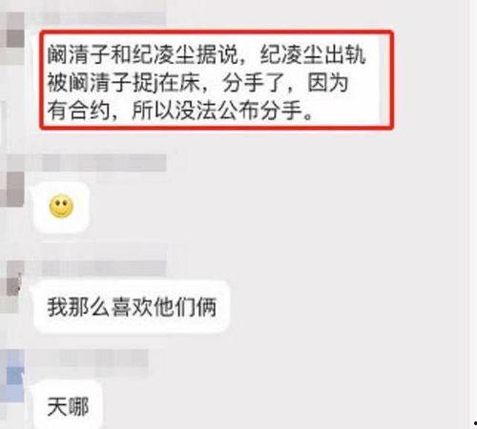Open the avatar beside the smiley emoji message
The width and height of the screenshot is (477, 429).
click(x=12, y=189)
